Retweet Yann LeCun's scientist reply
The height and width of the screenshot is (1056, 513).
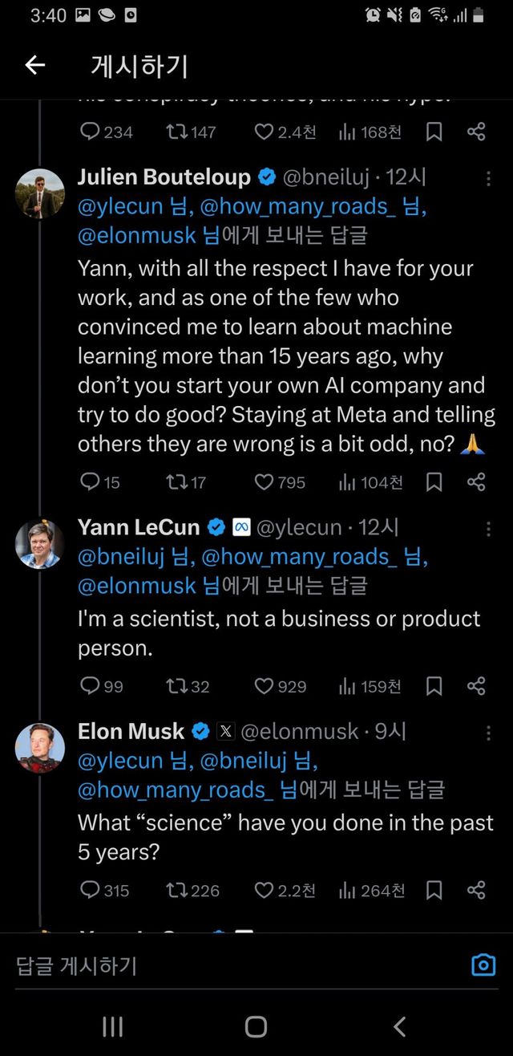coord(176,686)
